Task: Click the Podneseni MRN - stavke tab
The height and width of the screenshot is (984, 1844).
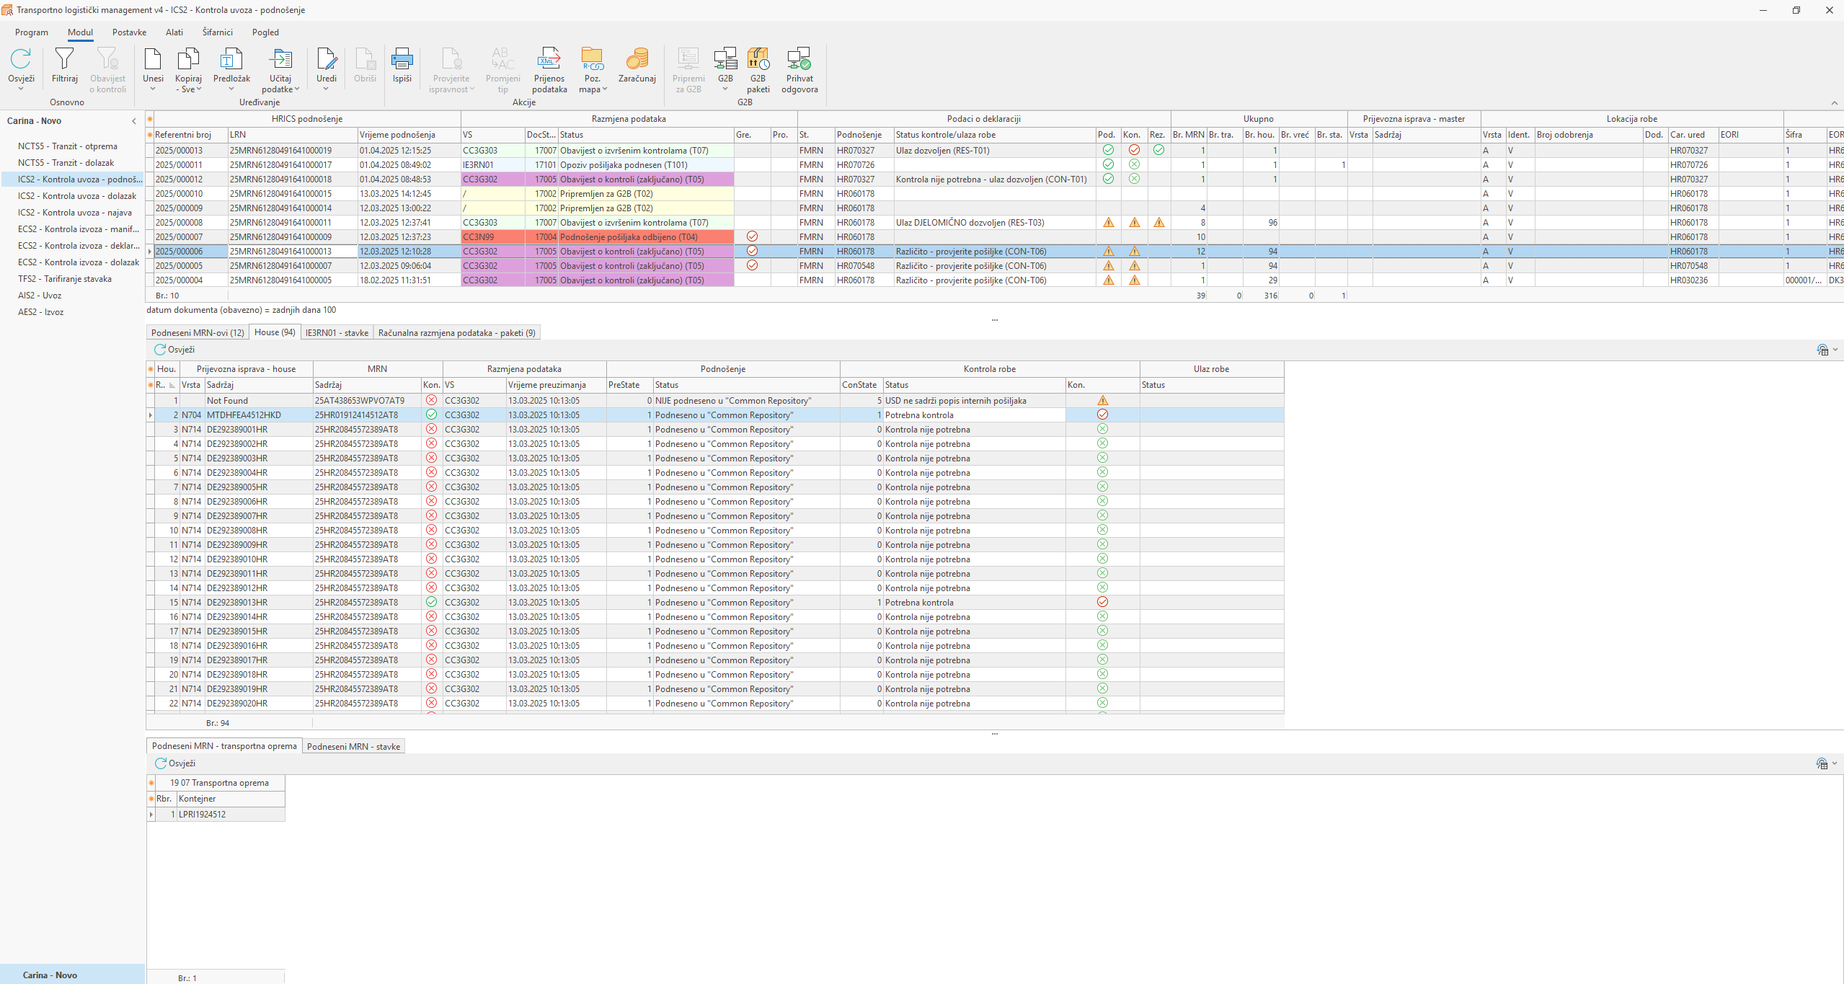Action: point(353,747)
